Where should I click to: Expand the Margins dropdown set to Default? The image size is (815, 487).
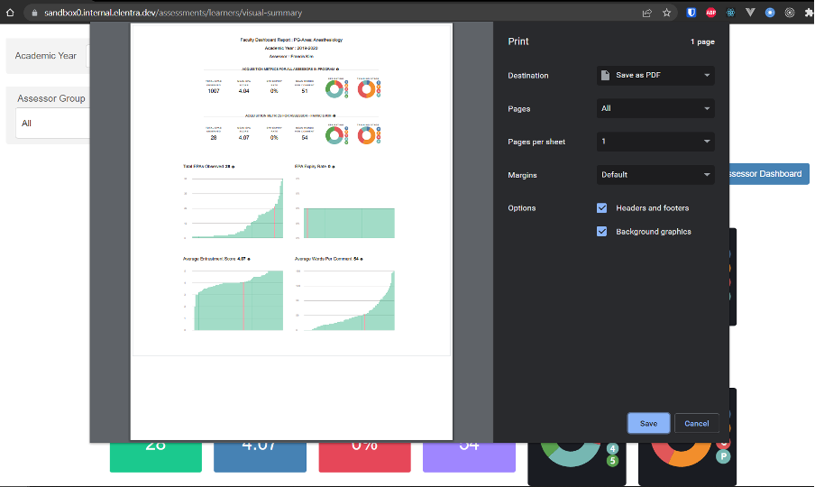pos(655,175)
